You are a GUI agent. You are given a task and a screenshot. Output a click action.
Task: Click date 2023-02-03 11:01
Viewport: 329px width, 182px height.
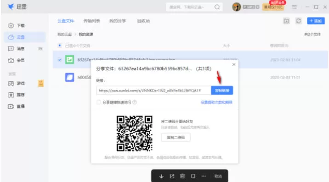pos(285,78)
